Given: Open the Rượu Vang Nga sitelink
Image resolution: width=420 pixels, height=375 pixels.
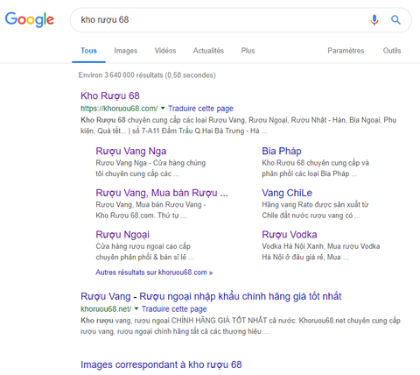Looking at the screenshot, I should pyautogui.click(x=131, y=151).
